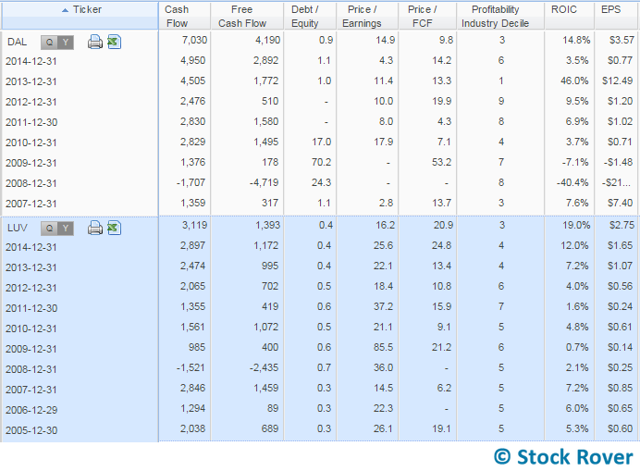Print the LUV row data

coord(95,228)
